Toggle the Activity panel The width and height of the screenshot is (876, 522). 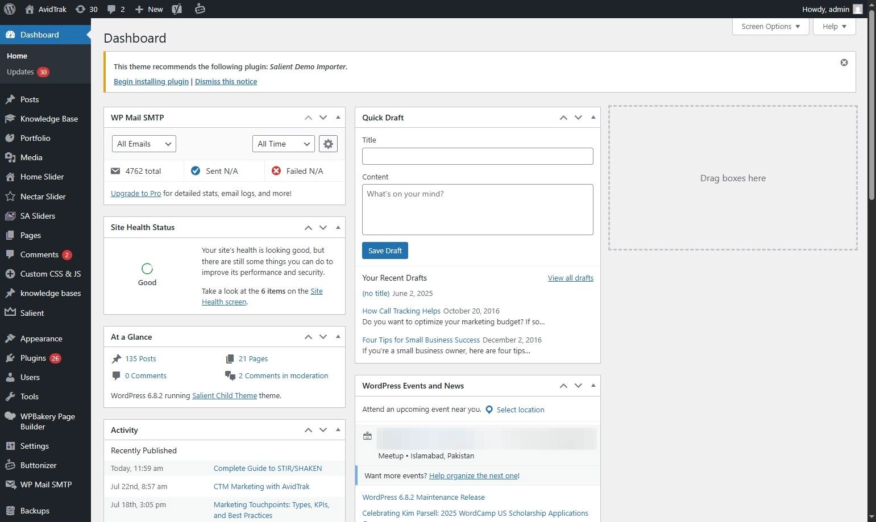pos(338,430)
